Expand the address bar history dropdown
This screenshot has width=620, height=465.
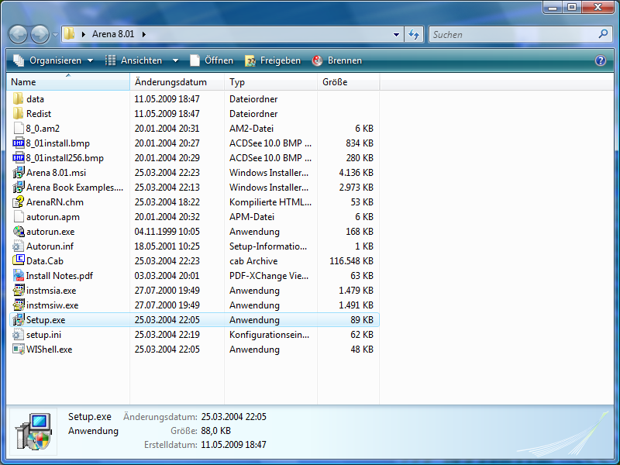(396, 34)
